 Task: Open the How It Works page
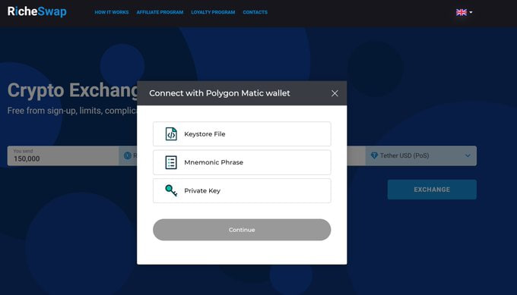(112, 12)
